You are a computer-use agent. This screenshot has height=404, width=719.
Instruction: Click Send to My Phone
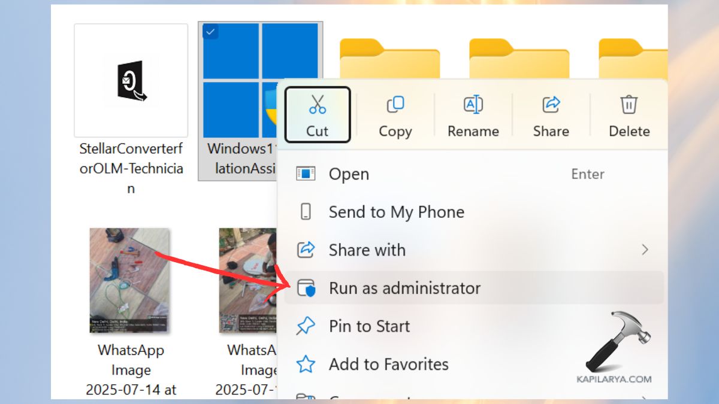pyautogui.click(x=396, y=212)
